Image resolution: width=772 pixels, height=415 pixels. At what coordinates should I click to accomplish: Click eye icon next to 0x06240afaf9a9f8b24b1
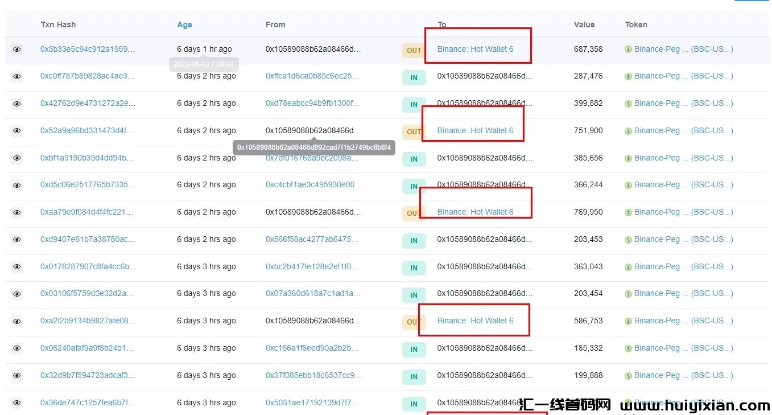(17, 348)
